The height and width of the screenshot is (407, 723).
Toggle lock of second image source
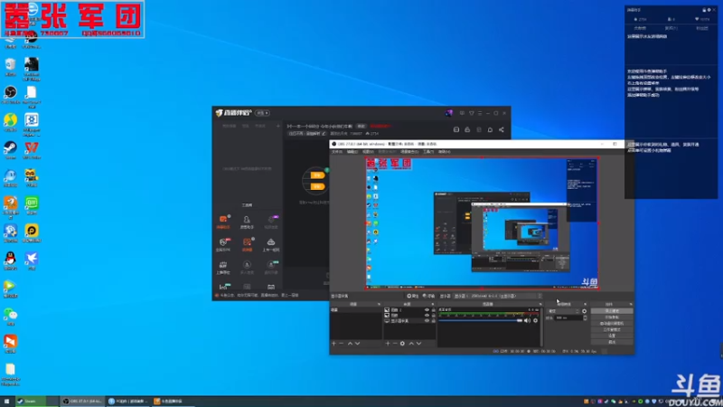(x=433, y=315)
